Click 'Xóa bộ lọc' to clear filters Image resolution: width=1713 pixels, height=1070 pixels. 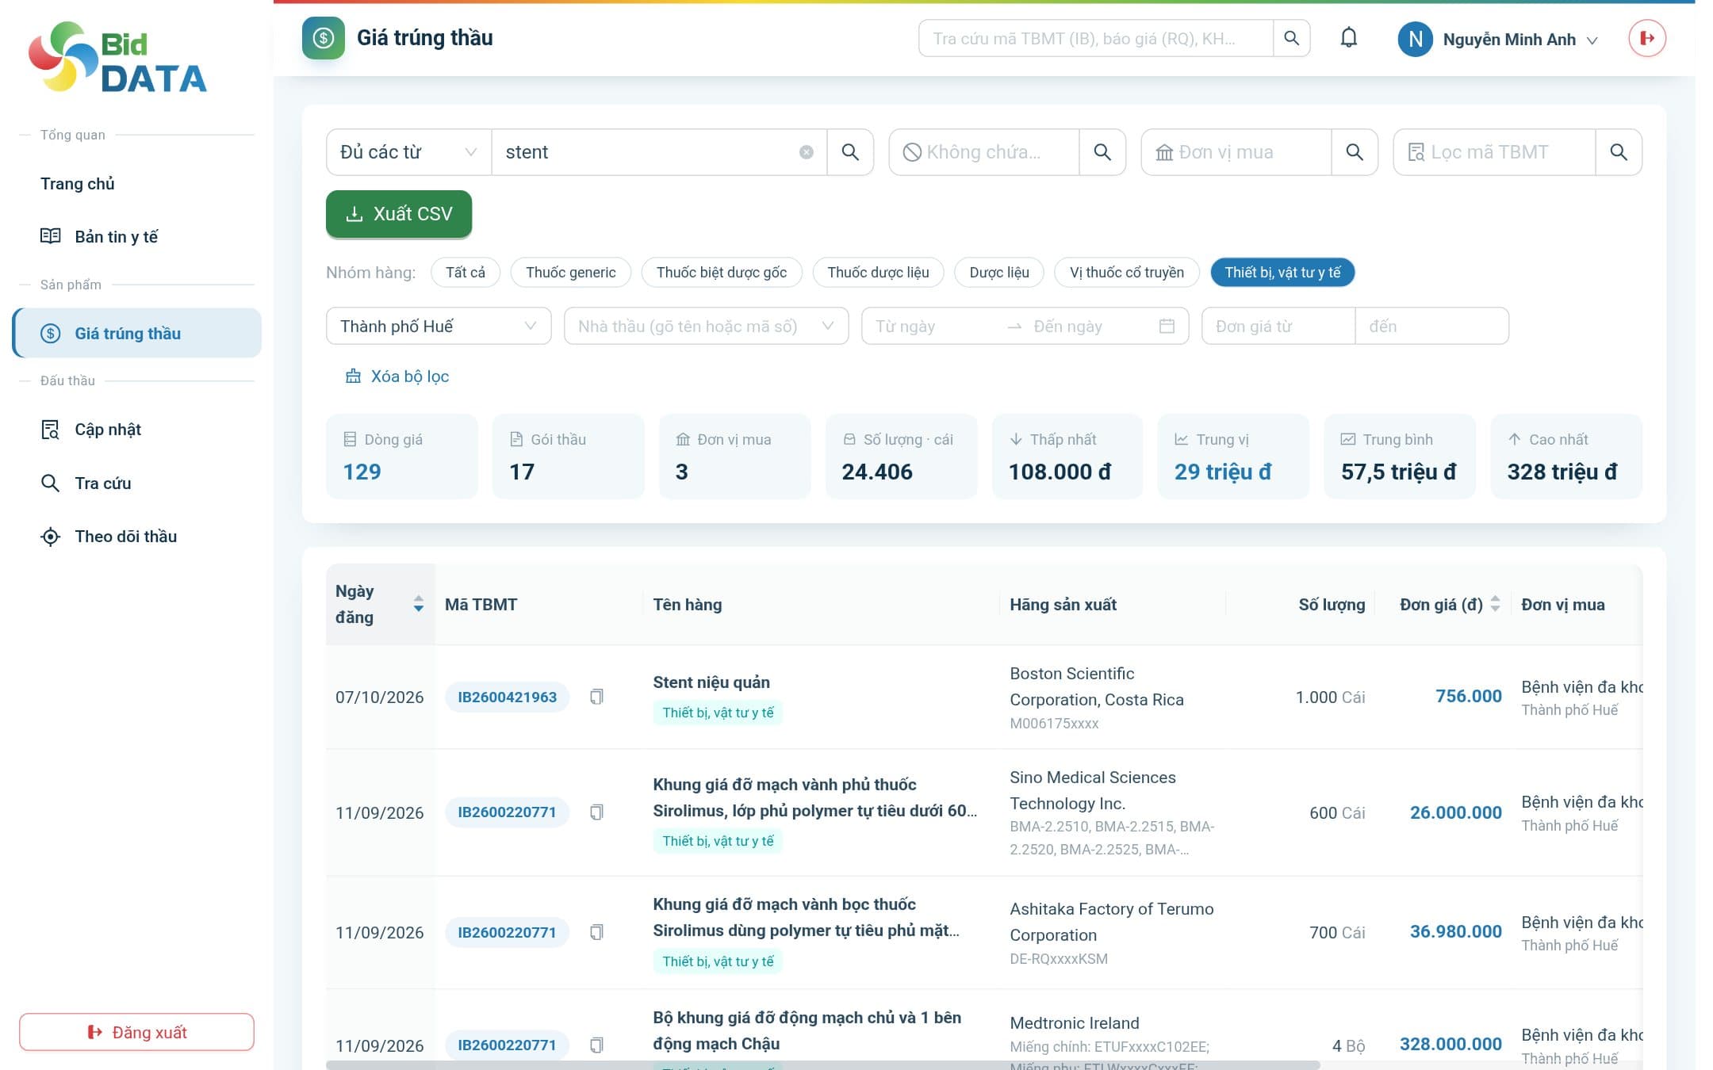click(x=397, y=376)
